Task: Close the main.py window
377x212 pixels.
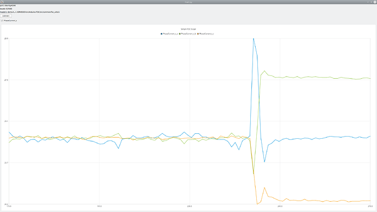Action: coord(375,2)
